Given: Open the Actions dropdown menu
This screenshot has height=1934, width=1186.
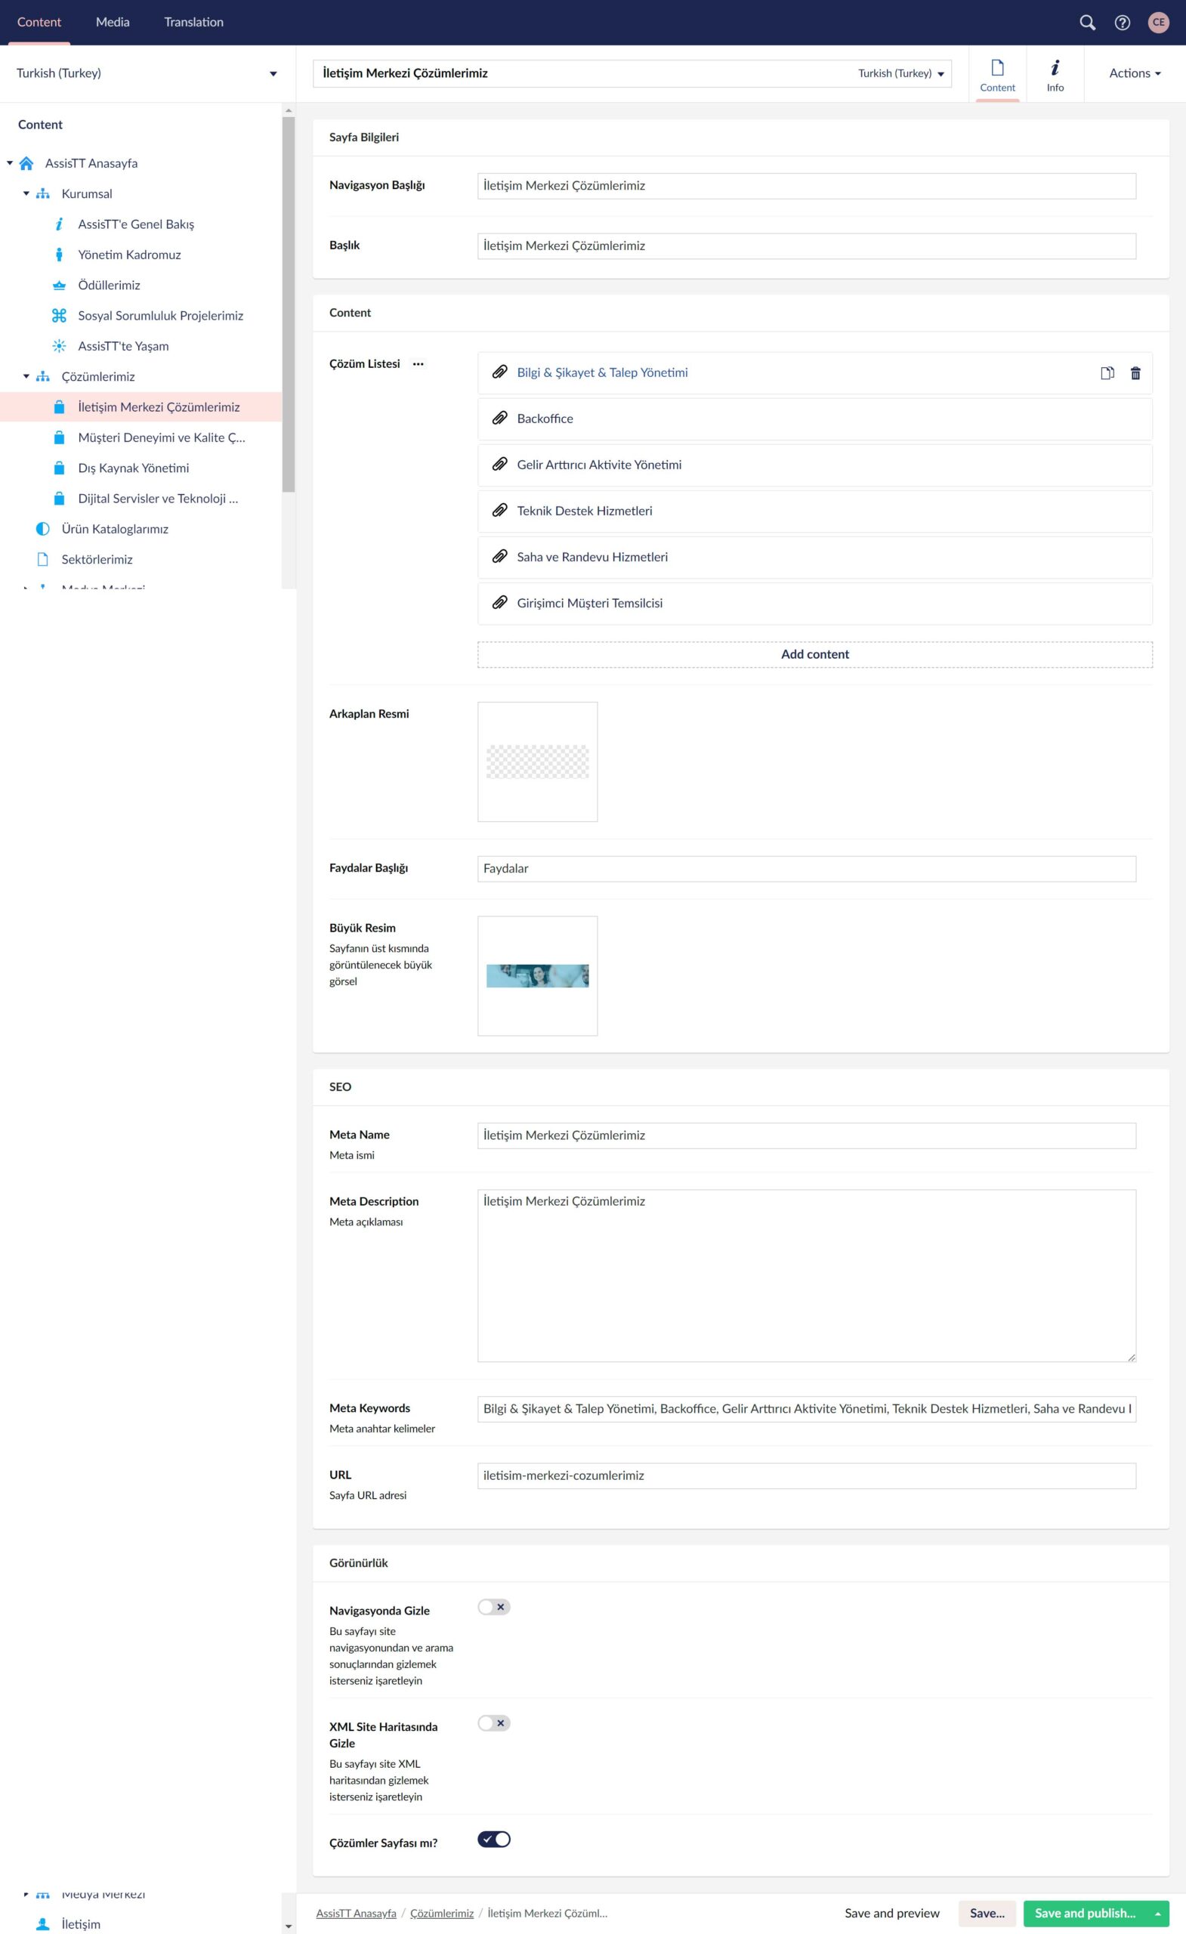Looking at the screenshot, I should [1134, 74].
